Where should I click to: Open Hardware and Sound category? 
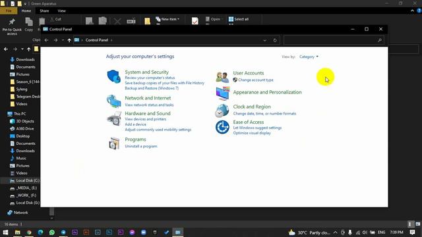pos(148,113)
